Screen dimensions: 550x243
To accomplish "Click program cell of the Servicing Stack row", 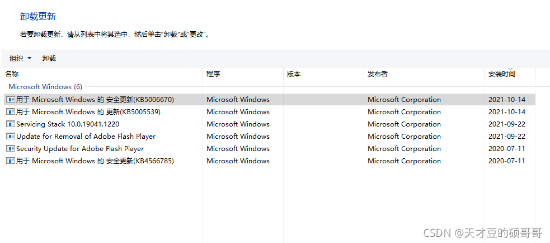I will (238, 124).
